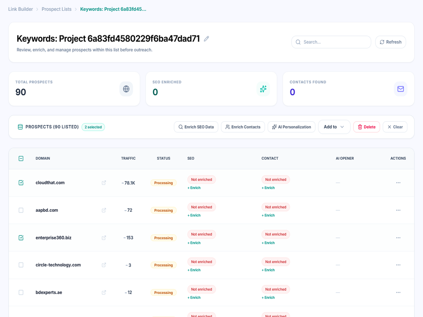Click AI Personalization button

[292, 127]
